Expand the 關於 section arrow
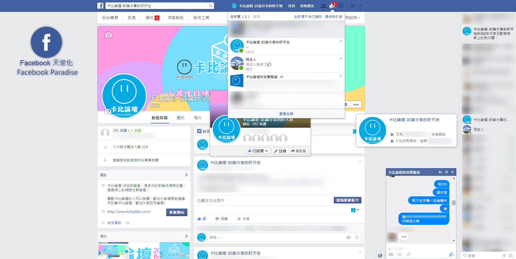Image resolution: width=516 pixels, height=259 pixels. tap(186, 175)
